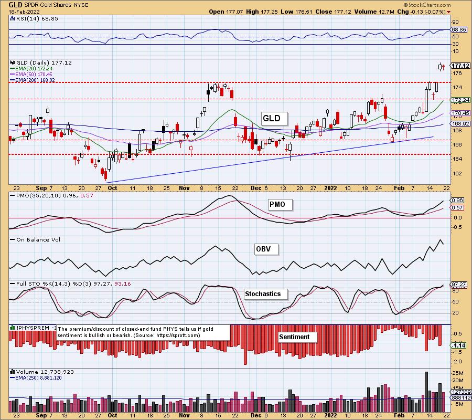Click the green EMA(20) 172.24 legend
This screenshot has height=420, width=472.
[x=31, y=69]
